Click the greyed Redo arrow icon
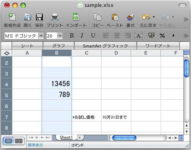This screenshot has width=191, height=150. [x=166, y=17]
